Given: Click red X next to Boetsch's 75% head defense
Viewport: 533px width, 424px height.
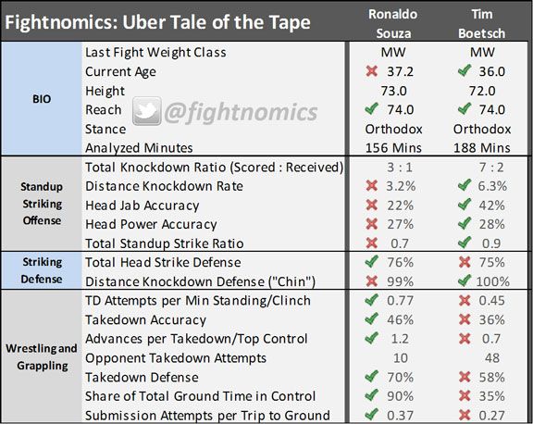Looking at the screenshot, I should coord(465,261).
